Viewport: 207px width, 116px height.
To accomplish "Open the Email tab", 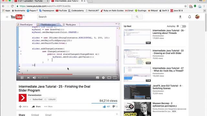I will pyautogui.click(x=49, y=115).
